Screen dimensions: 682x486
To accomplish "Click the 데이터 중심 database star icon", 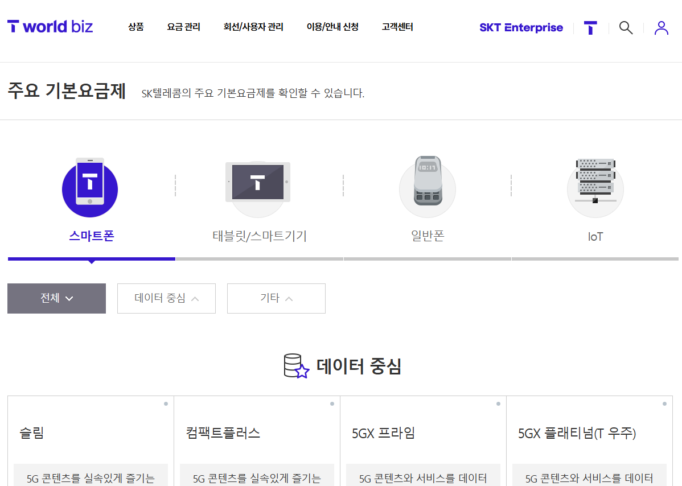I will [x=296, y=366].
